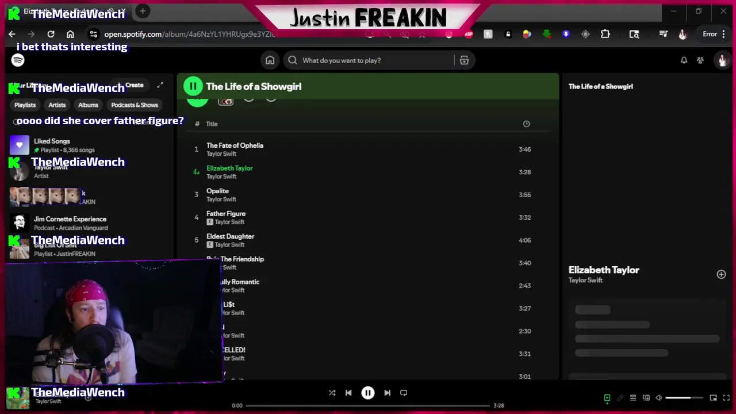Toggle shuffle in the player bar
This screenshot has width=736, height=414.
coord(332,393)
